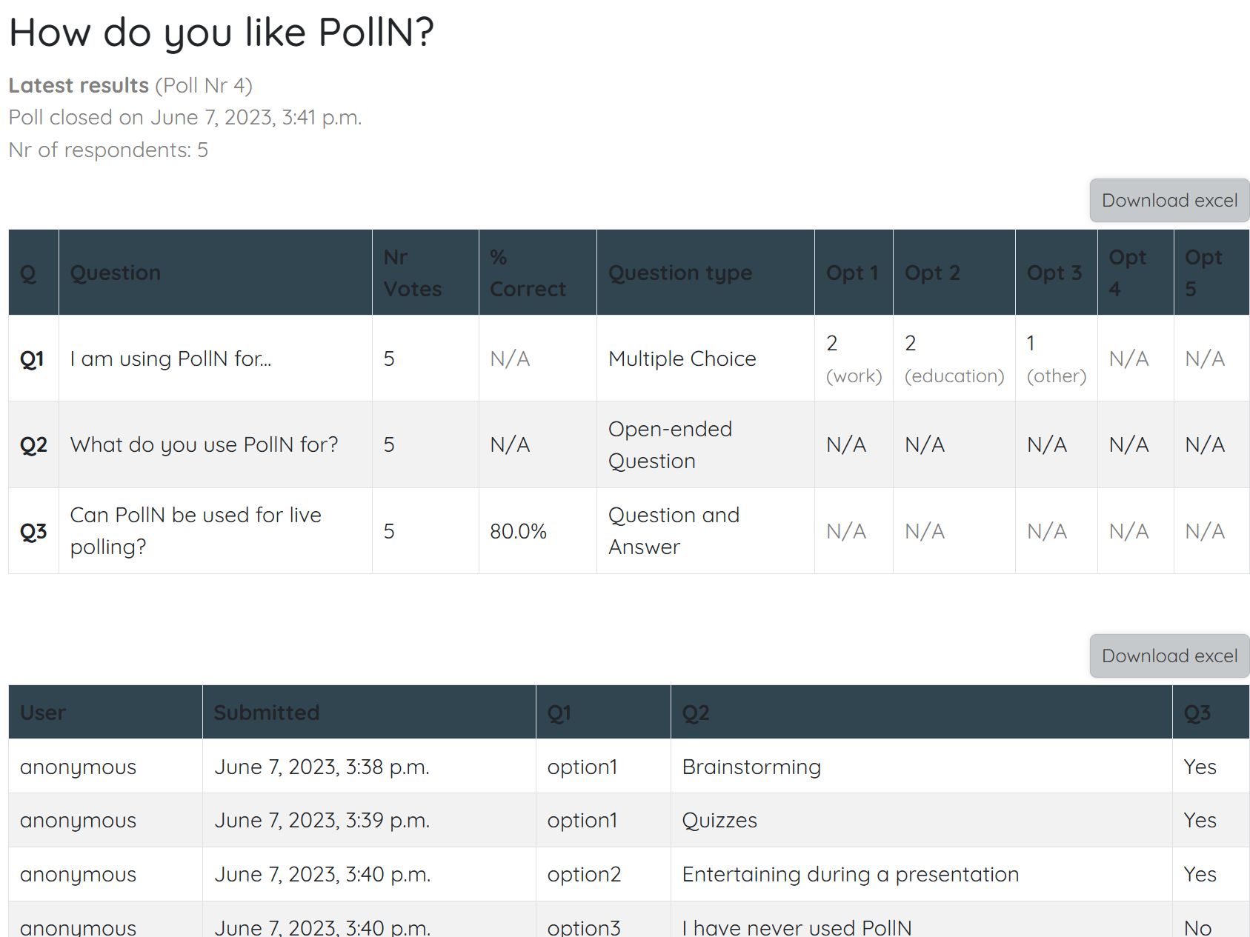1250x937 pixels.
Task: Click the bottom Download excel button
Action: pos(1168,656)
